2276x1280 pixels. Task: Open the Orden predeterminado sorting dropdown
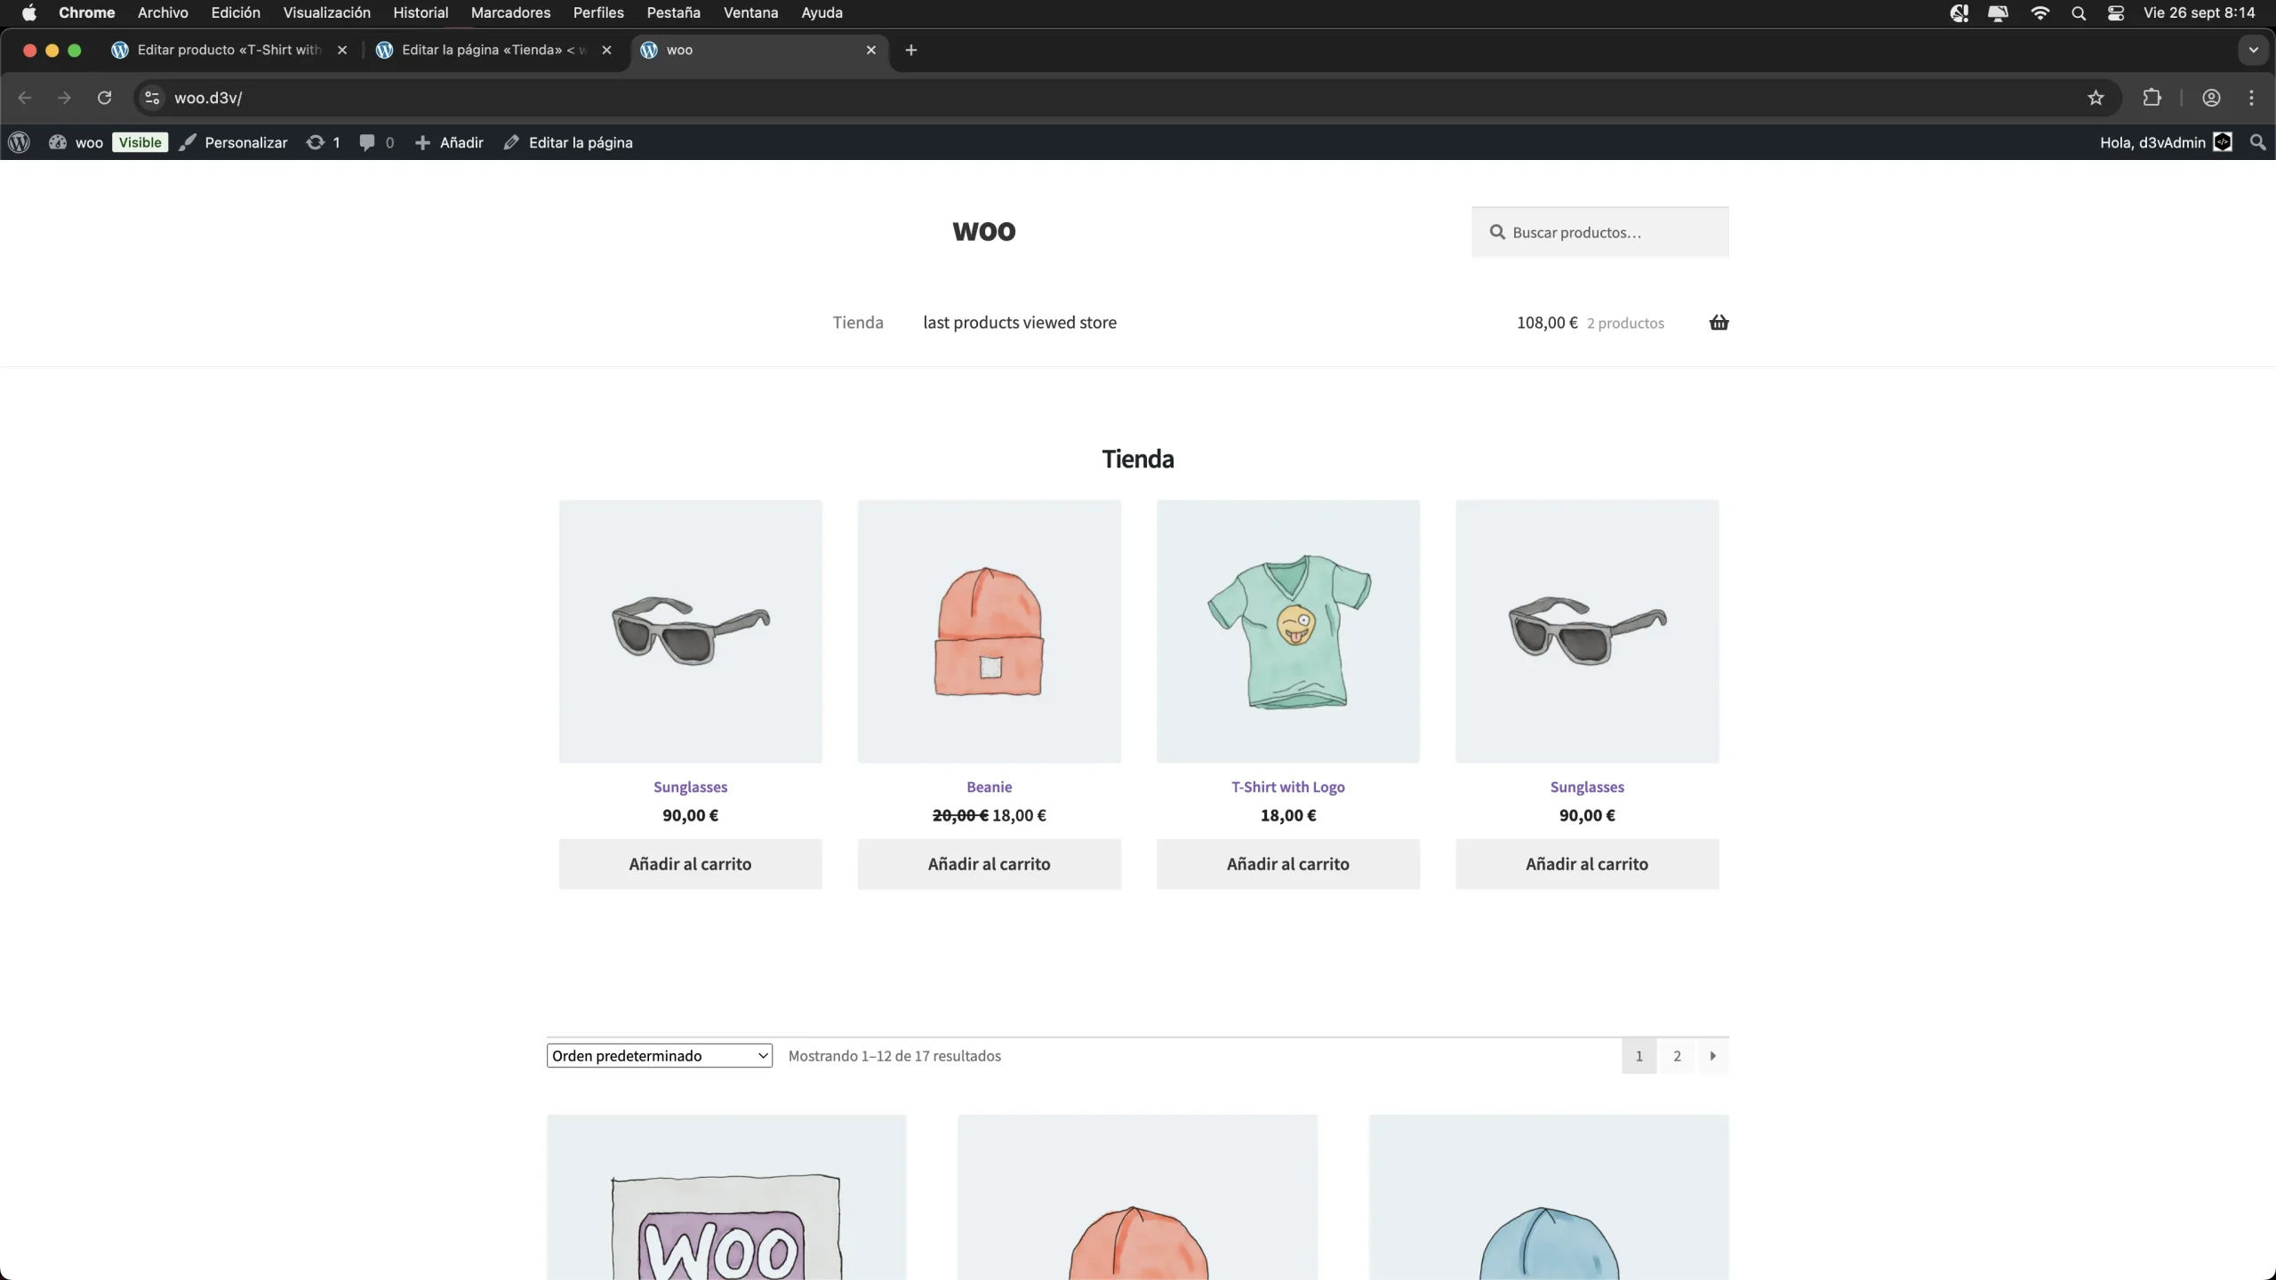(660, 1056)
